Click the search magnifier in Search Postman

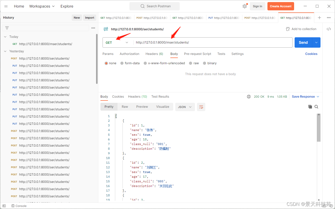point(143,6)
